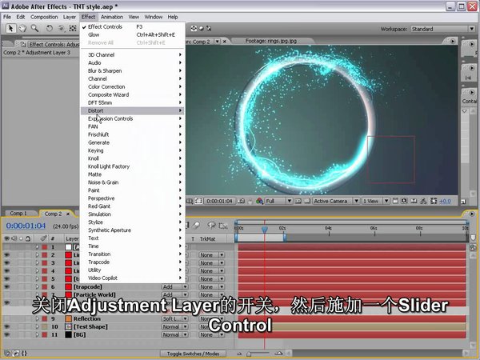480x360 pixels.
Task: Click the reset exposure icon
Action: pyautogui.click(x=434, y=201)
